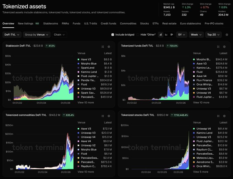Click View 5 more under Tokenized stocks venues
Image resolution: width=233 pixels, height=179 pixels.
[x=200, y=172]
